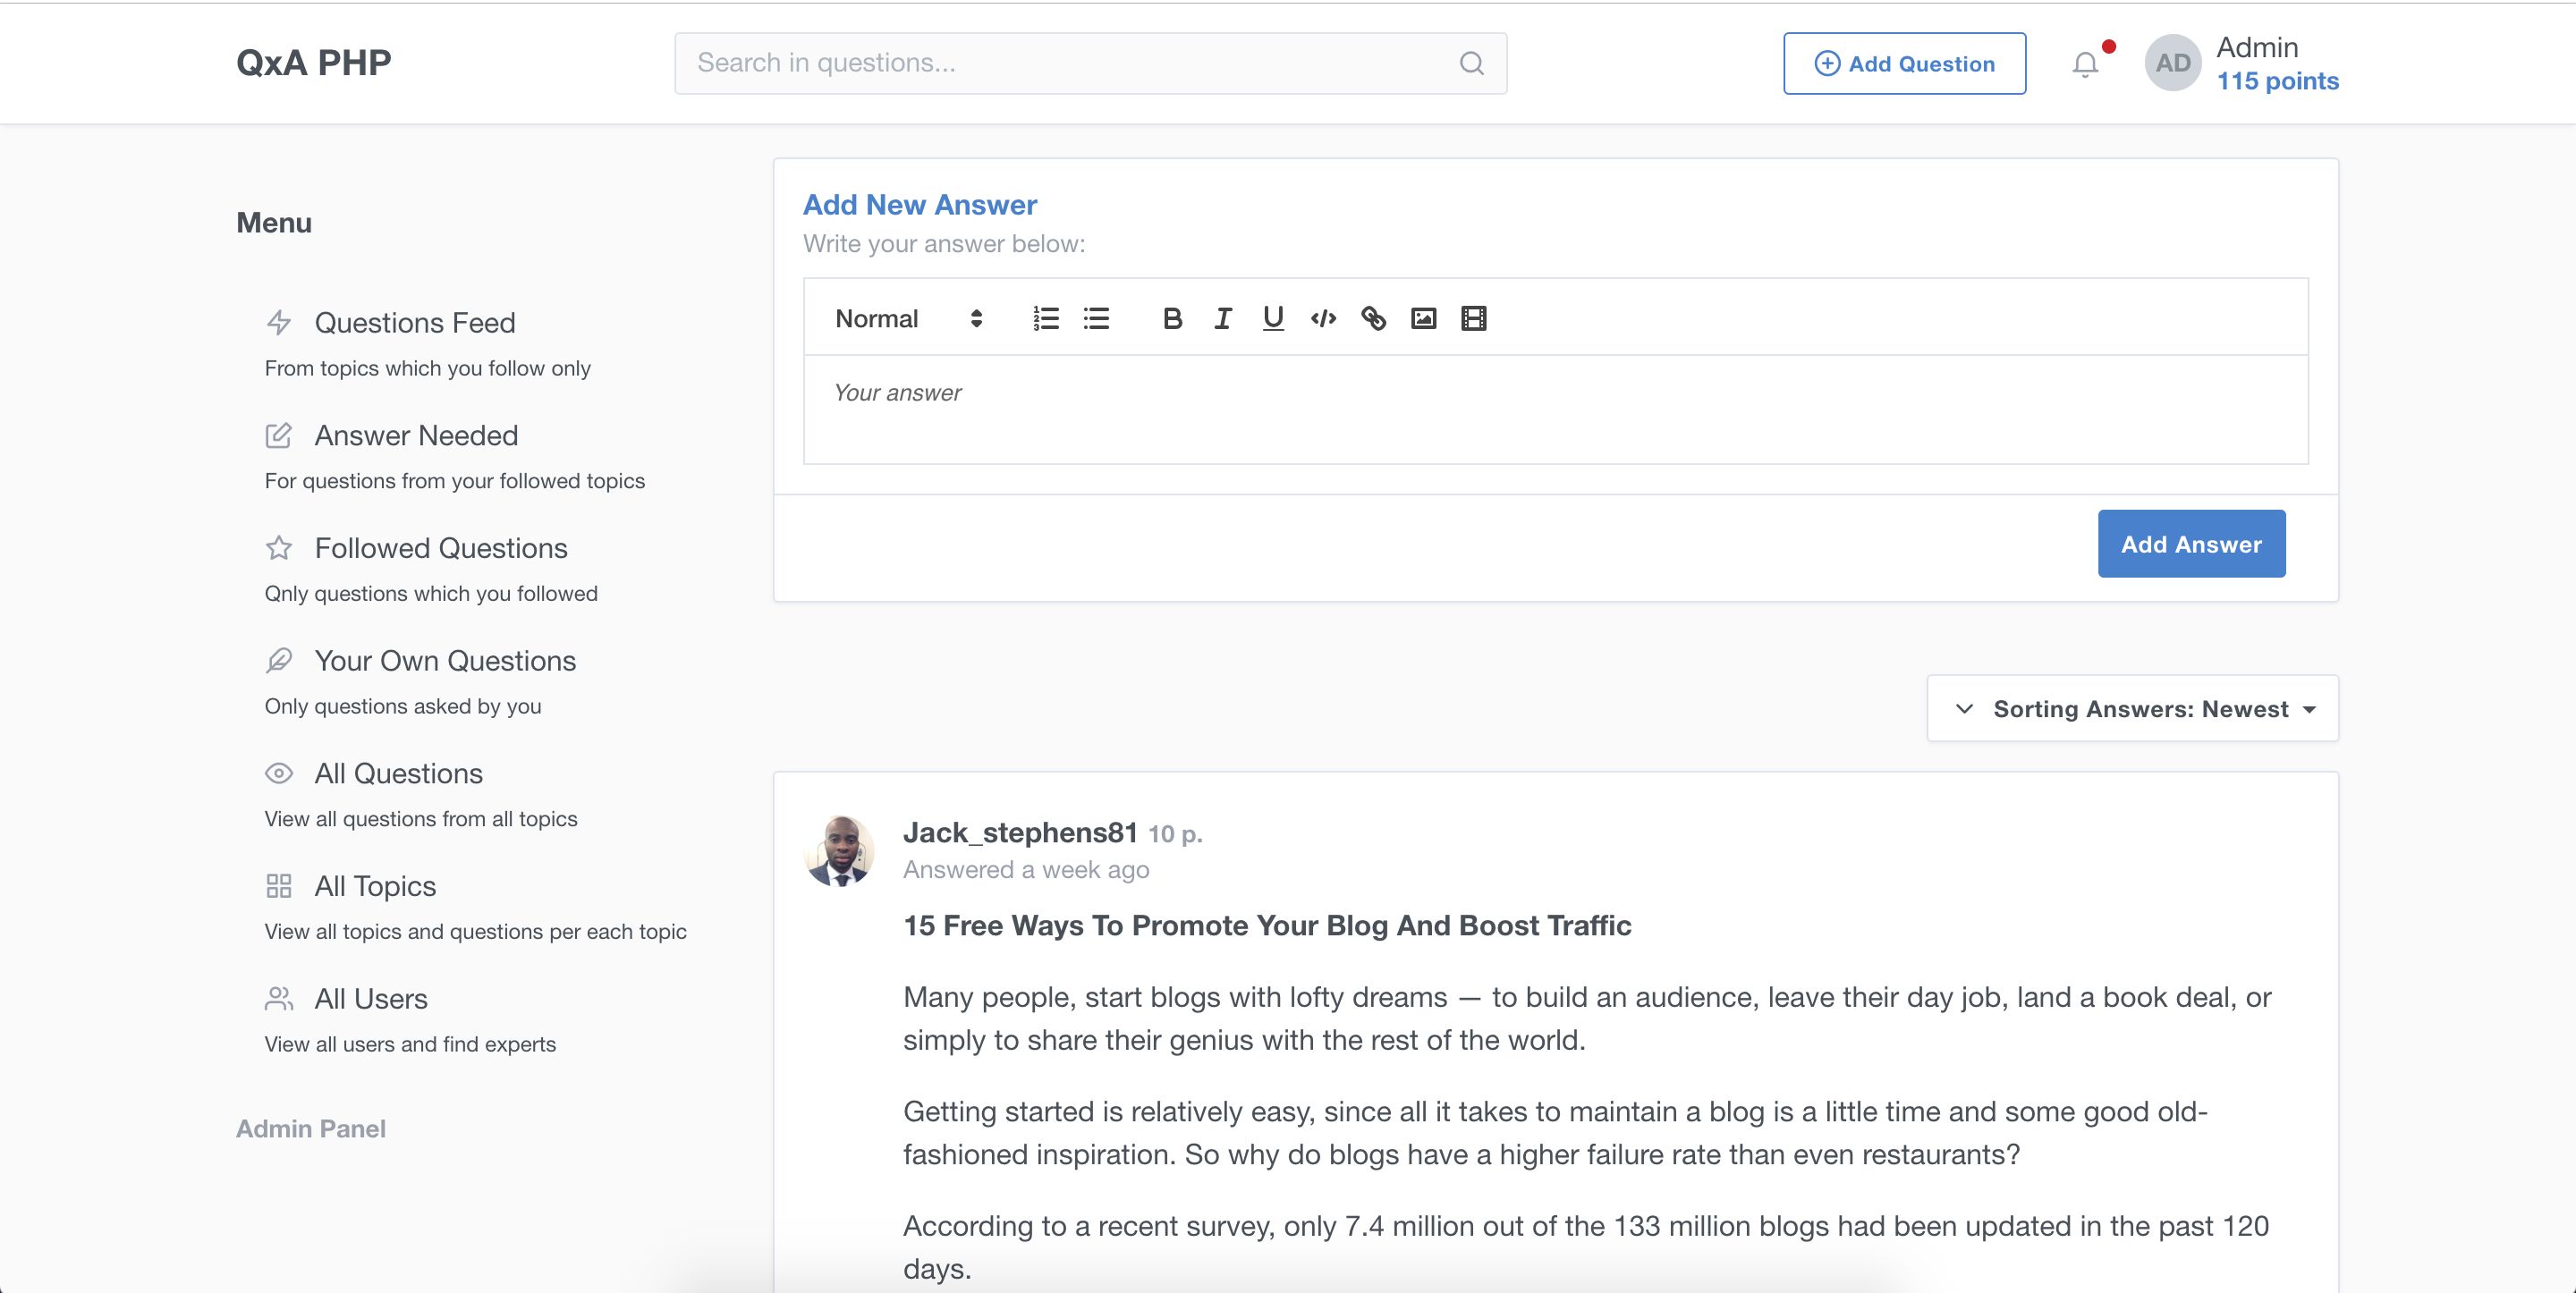The image size is (2576, 1293).
Task: Open Followed Questions from the menu
Action: (440, 548)
